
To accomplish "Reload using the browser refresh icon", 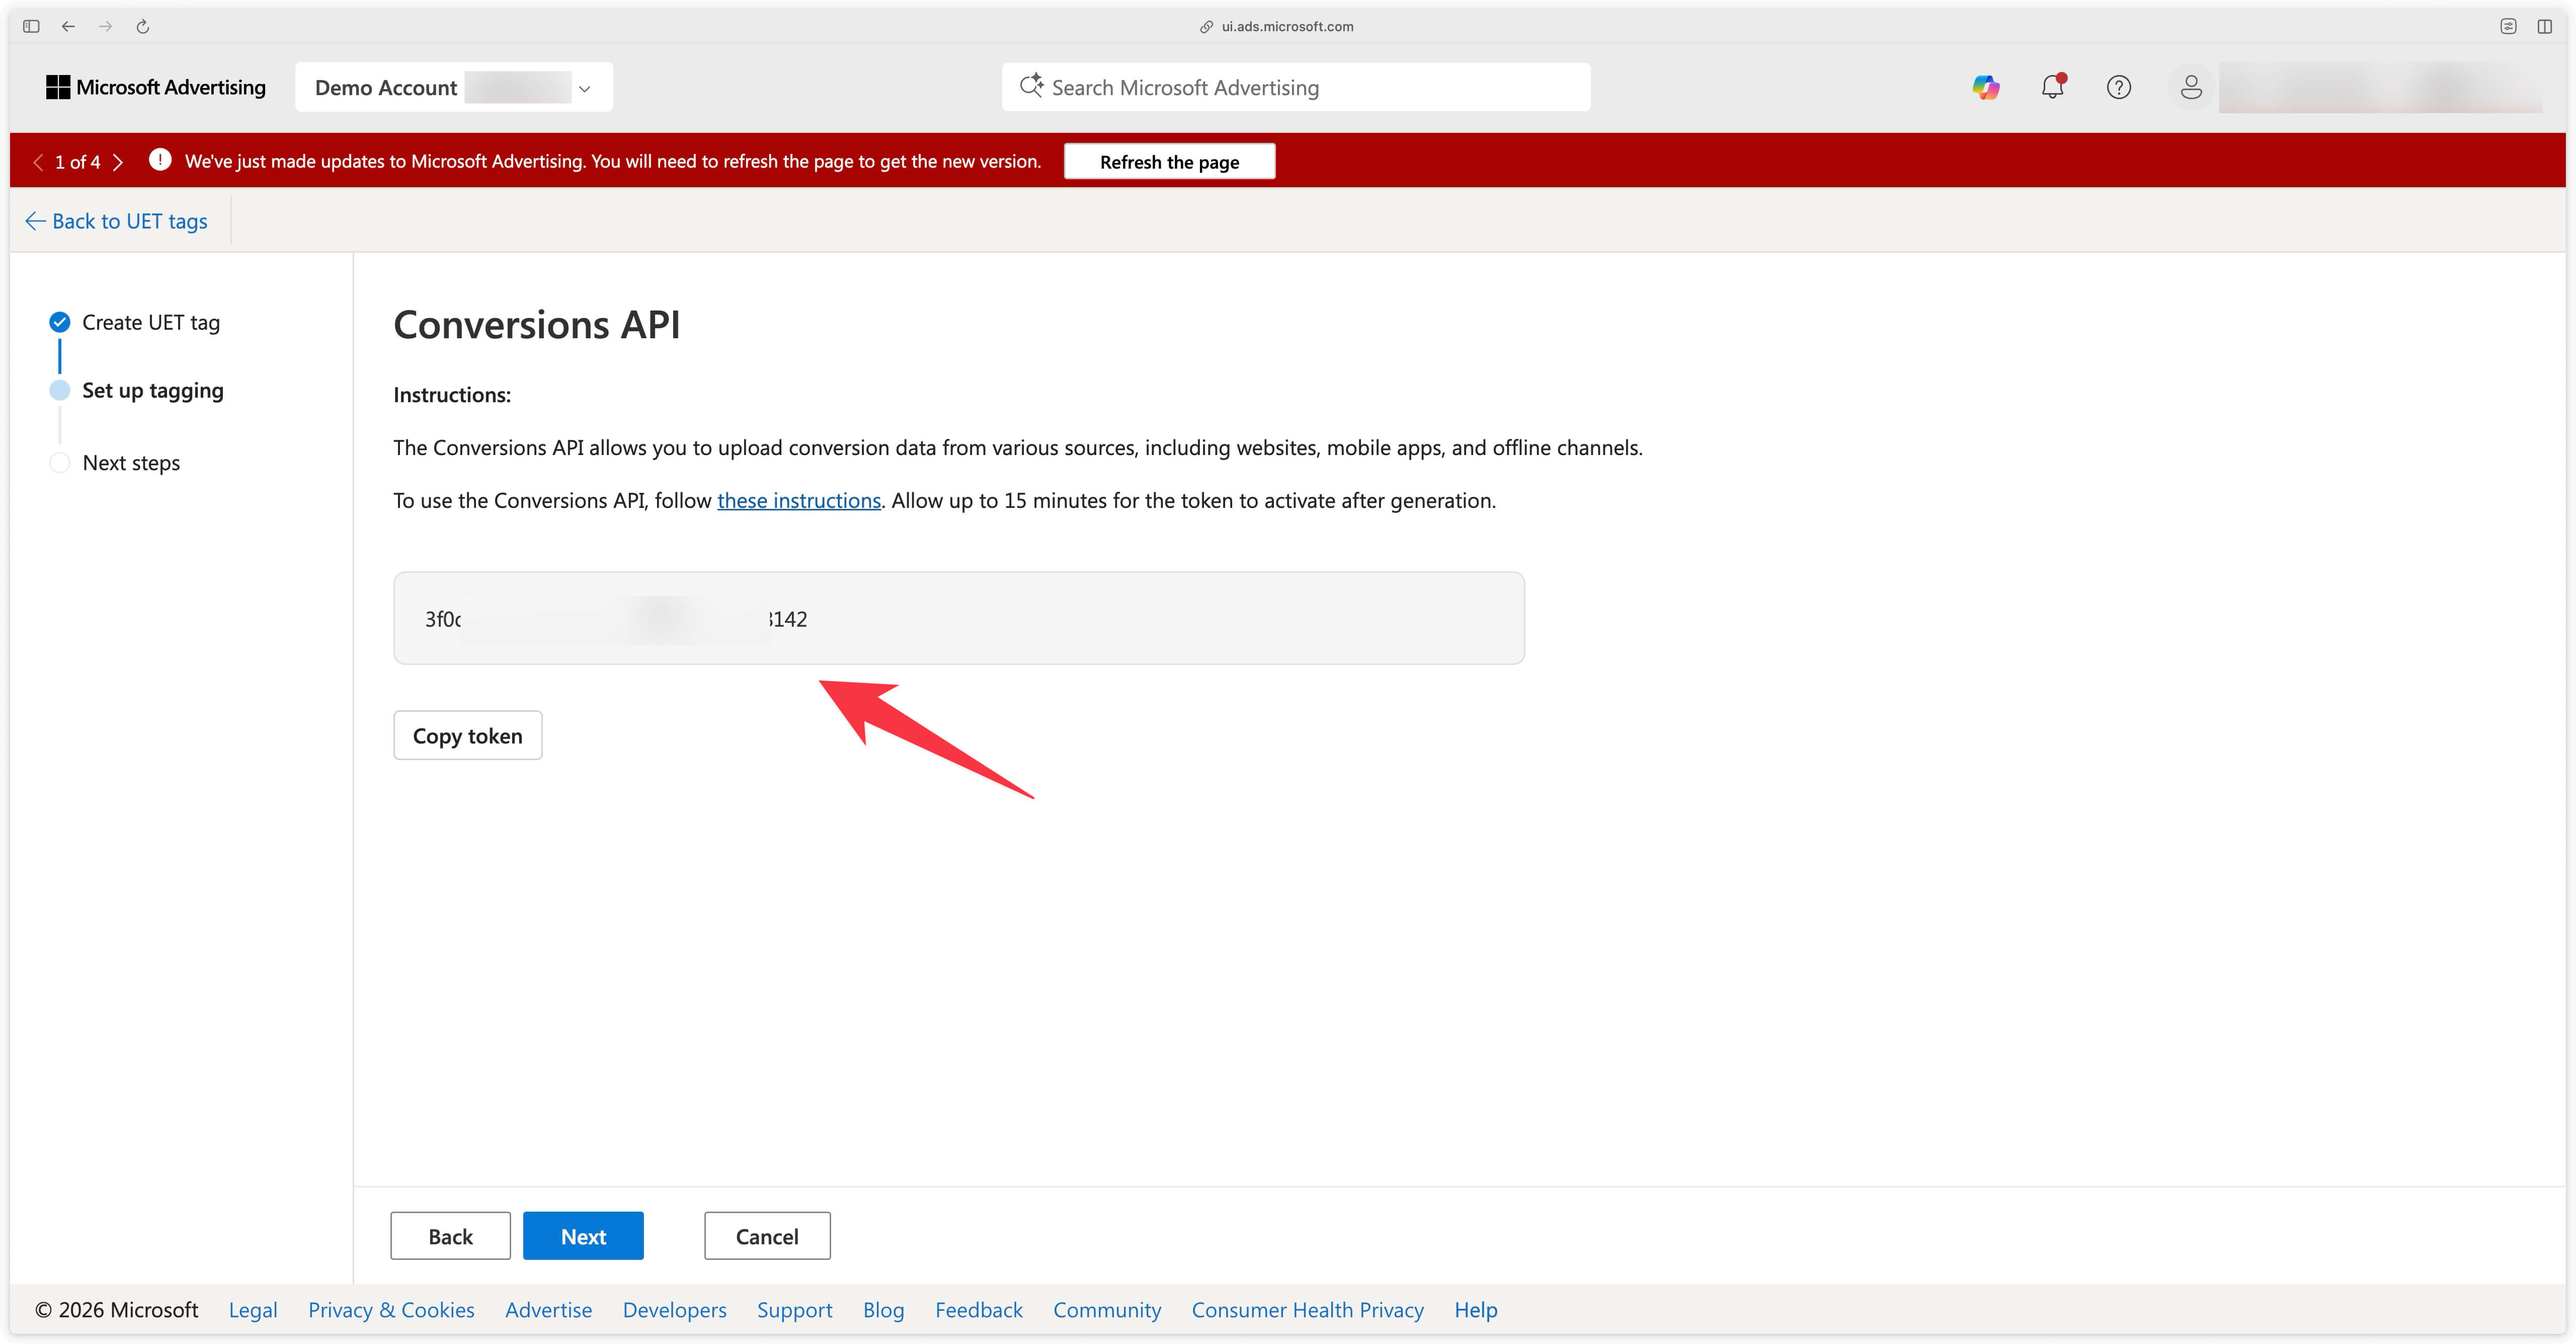I will pos(143,26).
